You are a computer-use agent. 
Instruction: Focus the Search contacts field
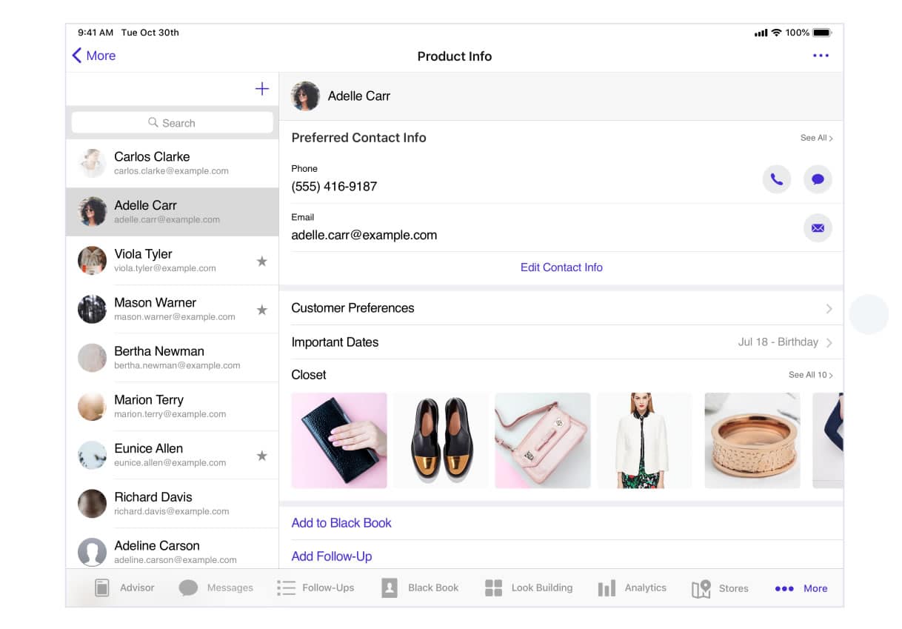pyautogui.click(x=172, y=123)
